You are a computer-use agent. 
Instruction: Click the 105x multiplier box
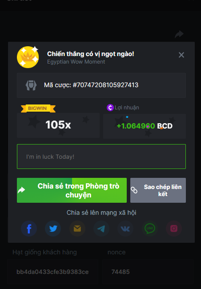coord(58,125)
